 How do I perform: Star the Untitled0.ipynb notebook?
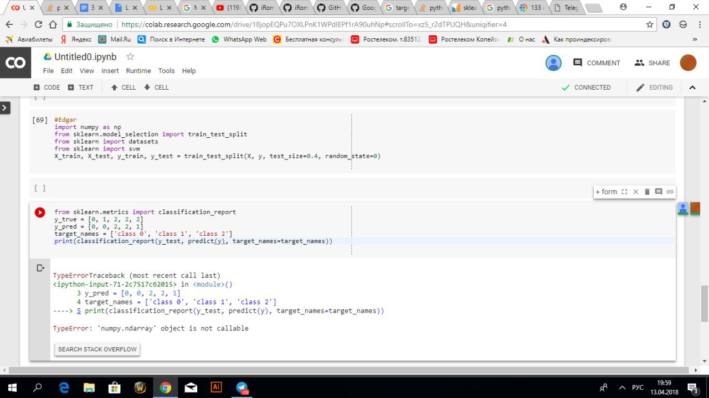tap(130, 56)
